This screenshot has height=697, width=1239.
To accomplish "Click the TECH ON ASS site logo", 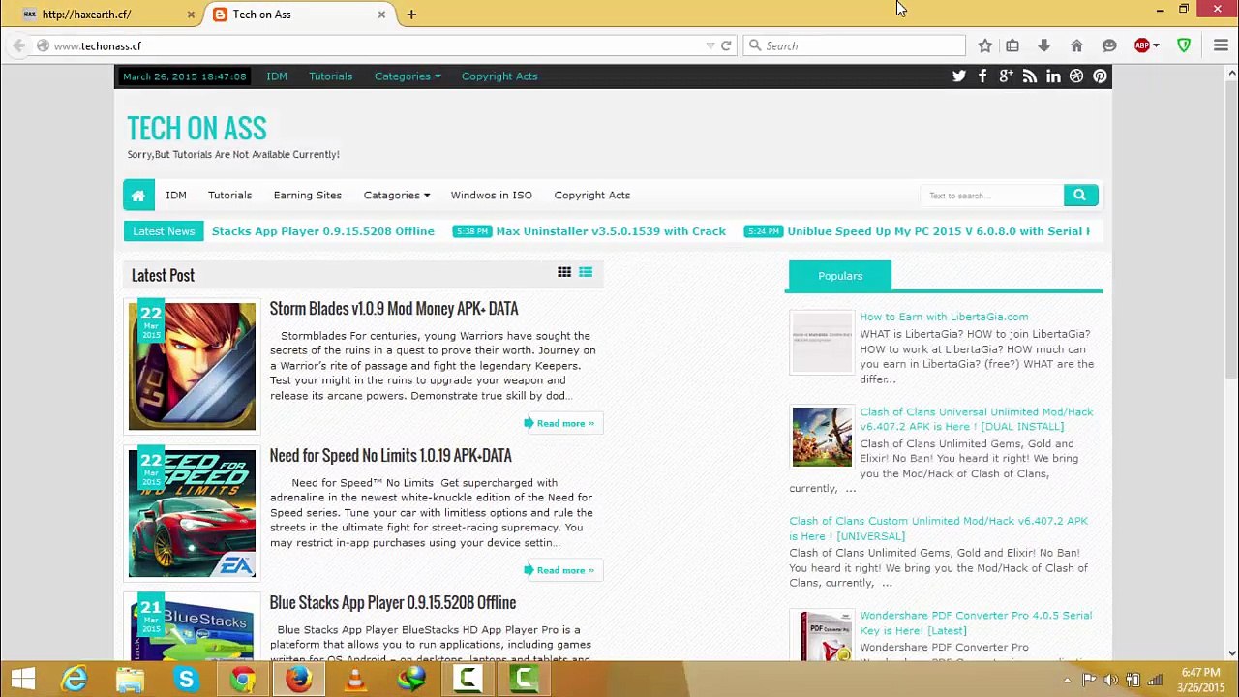I will point(196,128).
